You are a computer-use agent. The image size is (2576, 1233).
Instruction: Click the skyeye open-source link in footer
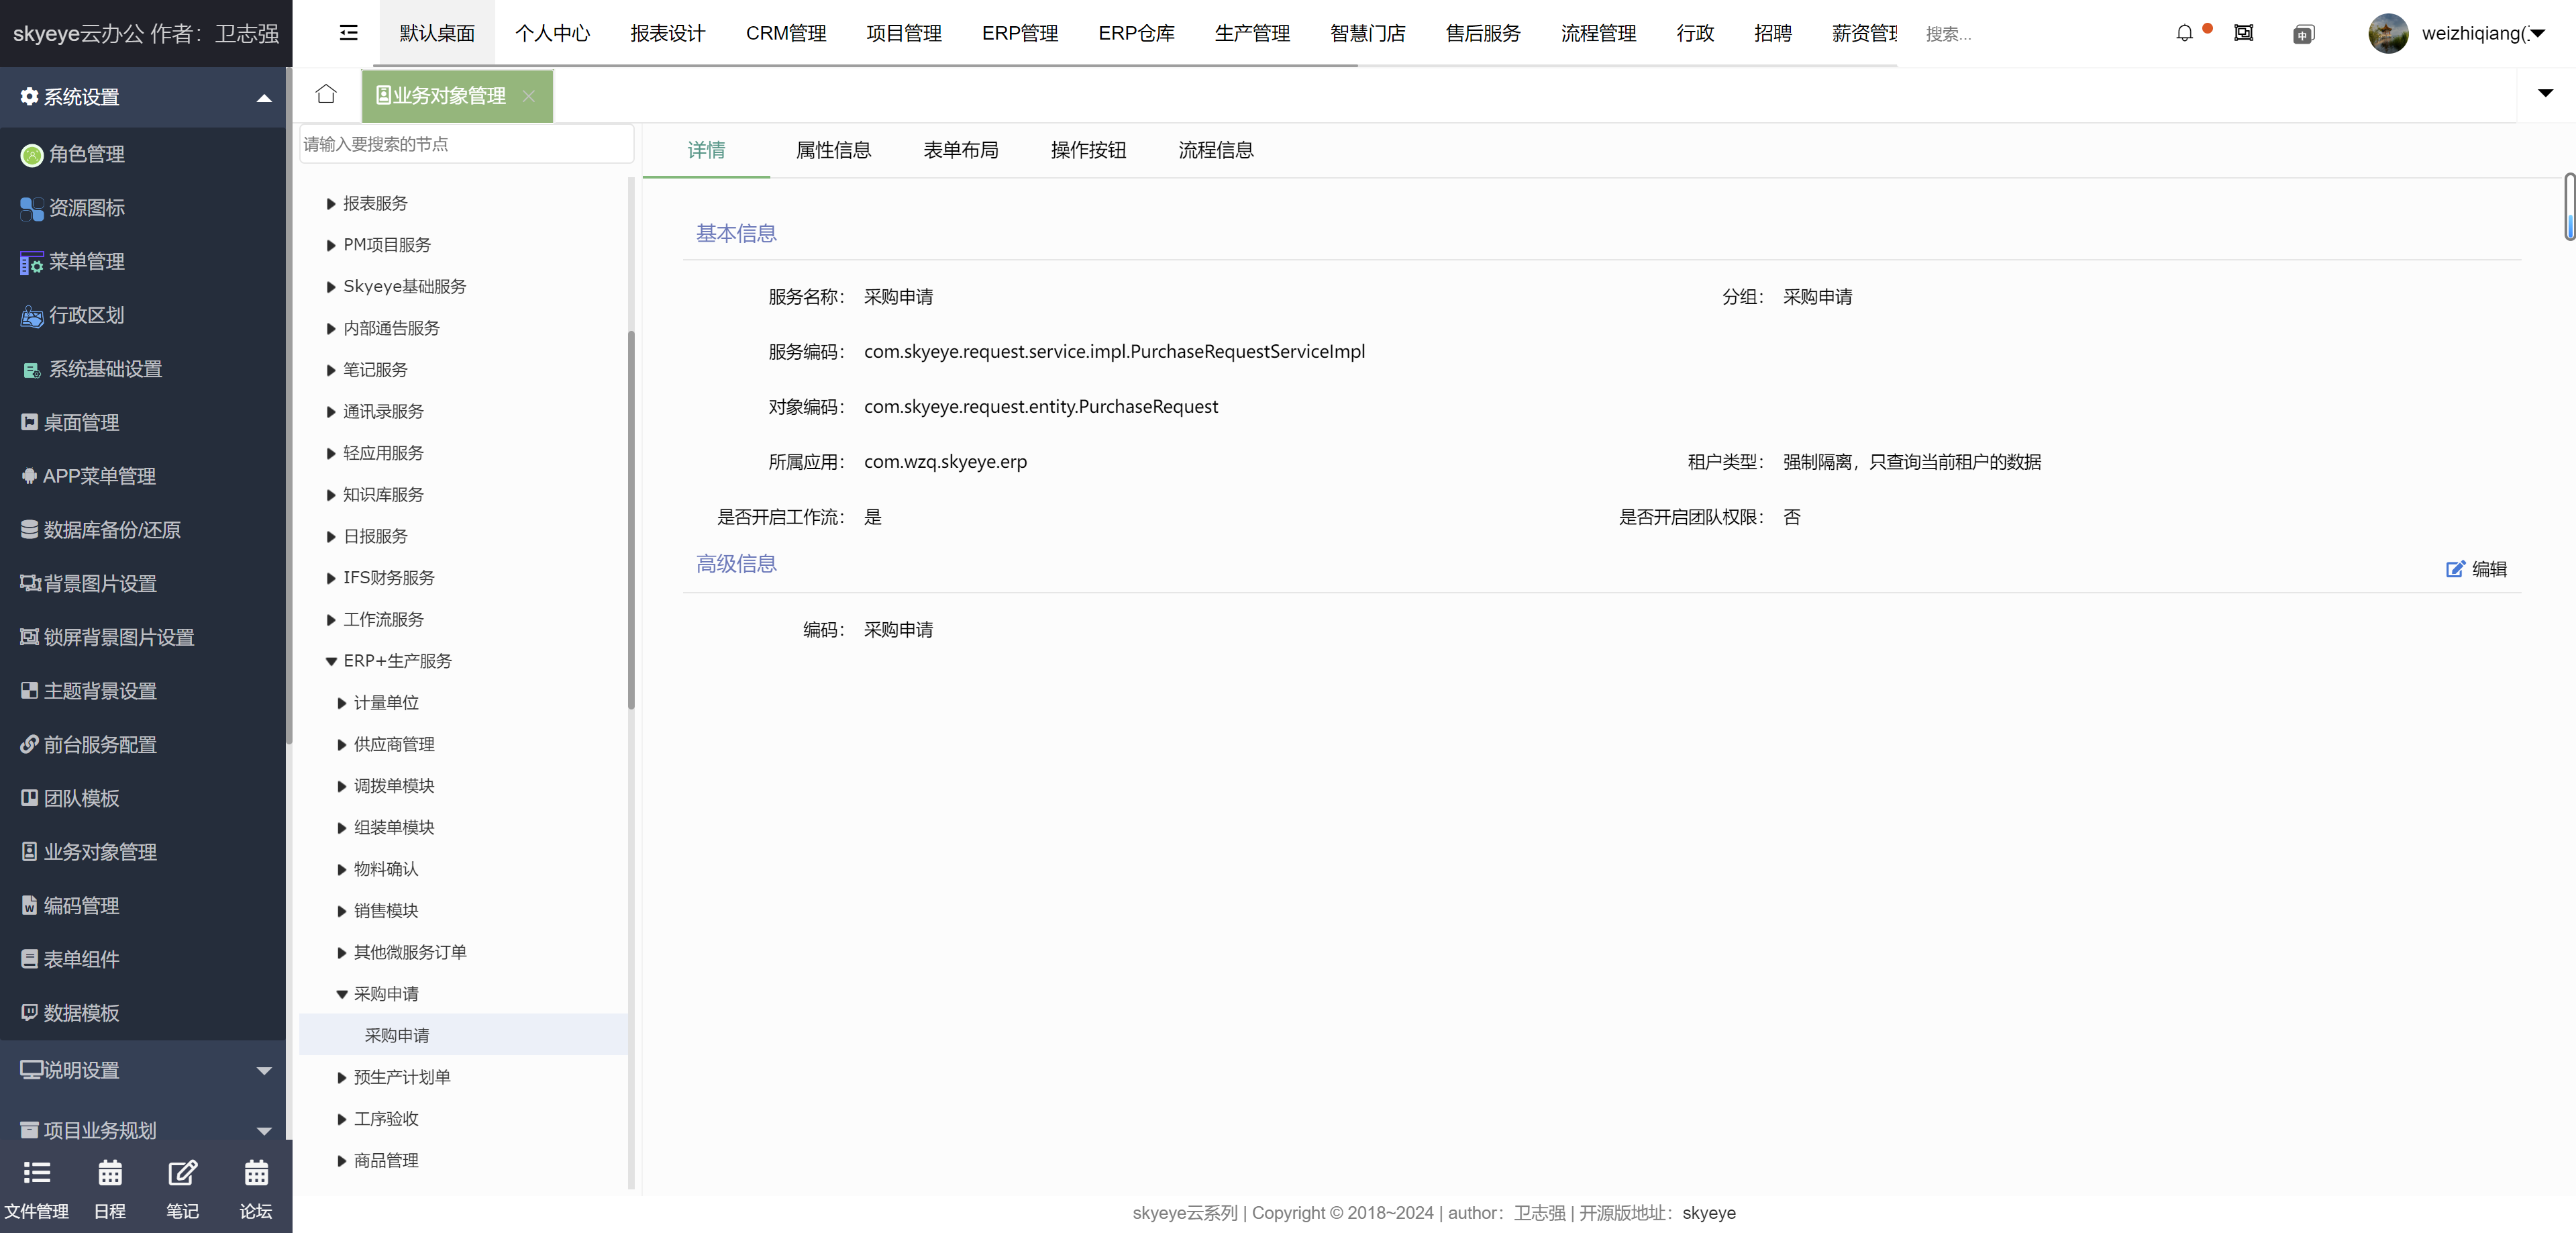coord(1708,1212)
